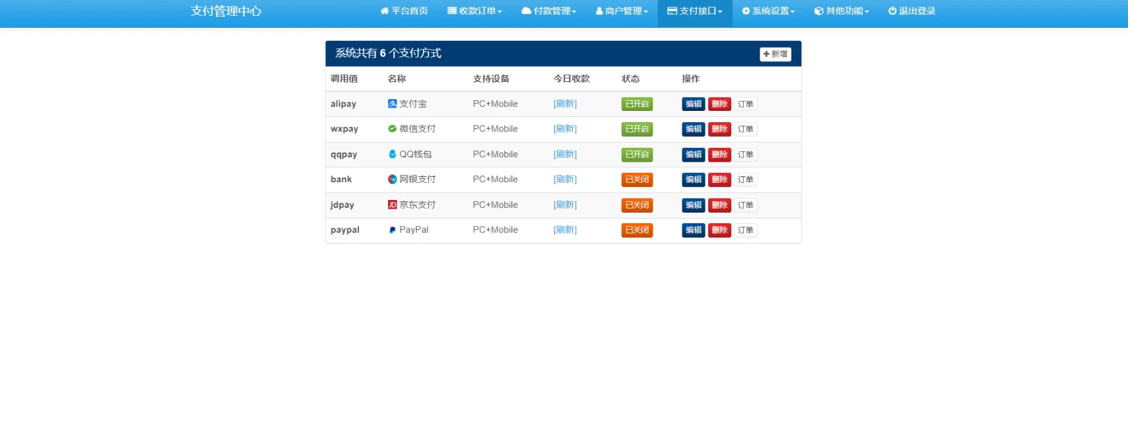Image resolution: width=1128 pixels, height=441 pixels.
Task: Toggle paypal status 已关闭 badge
Action: pyautogui.click(x=636, y=230)
